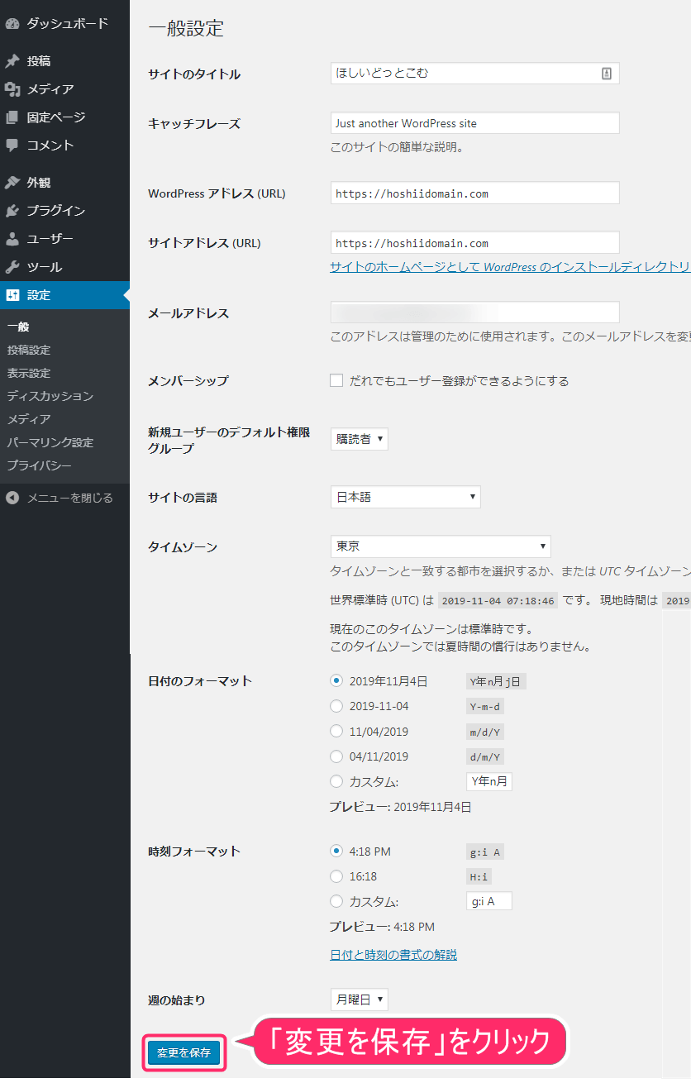Click the Tools wrench icon

[12, 267]
